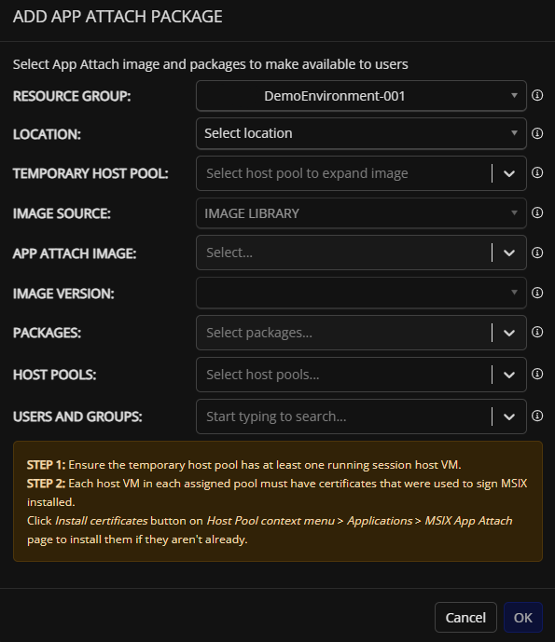The image size is (555, 642).
Task: Expand the Select packages chevron
Action: click(x=509, y=333)
